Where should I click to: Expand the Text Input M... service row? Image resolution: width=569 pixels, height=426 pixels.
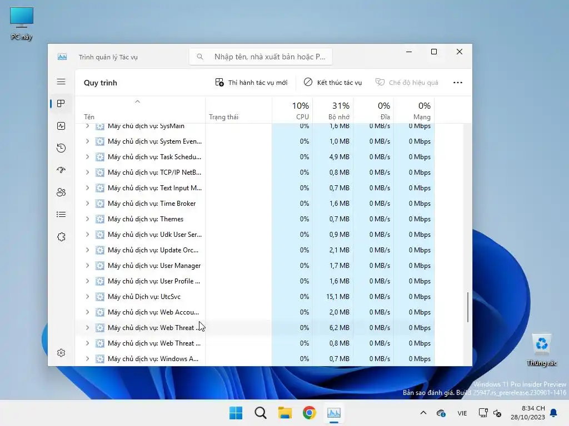[87, 188]
